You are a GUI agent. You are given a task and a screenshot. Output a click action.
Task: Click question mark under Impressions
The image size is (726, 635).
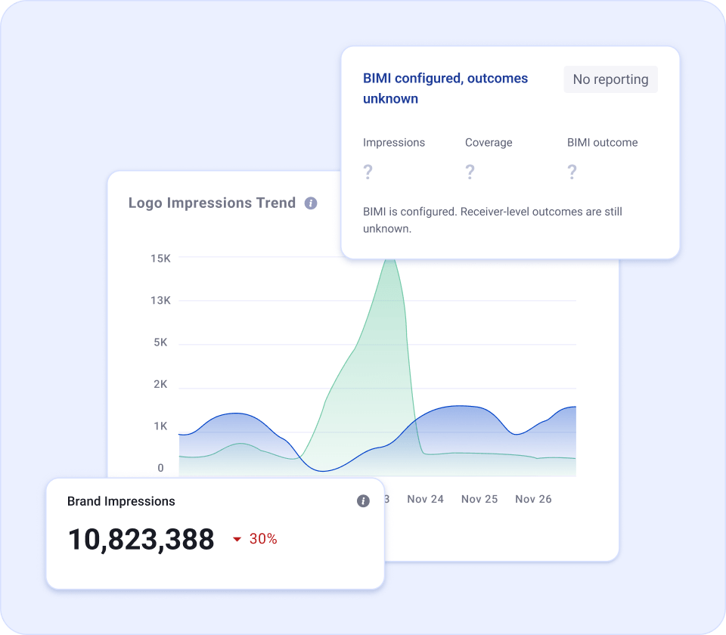point(368,172)
